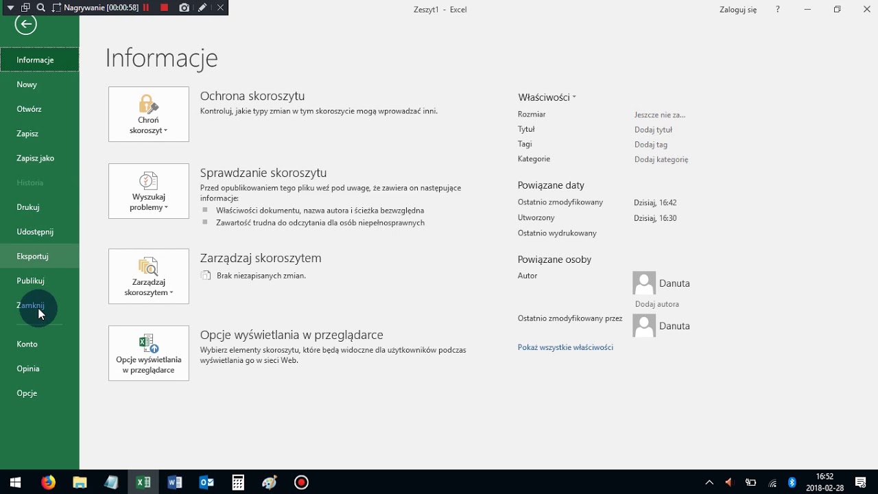Click the battery tray icon
Viewport: 878px width, 494px height.
tap(751, 482)
